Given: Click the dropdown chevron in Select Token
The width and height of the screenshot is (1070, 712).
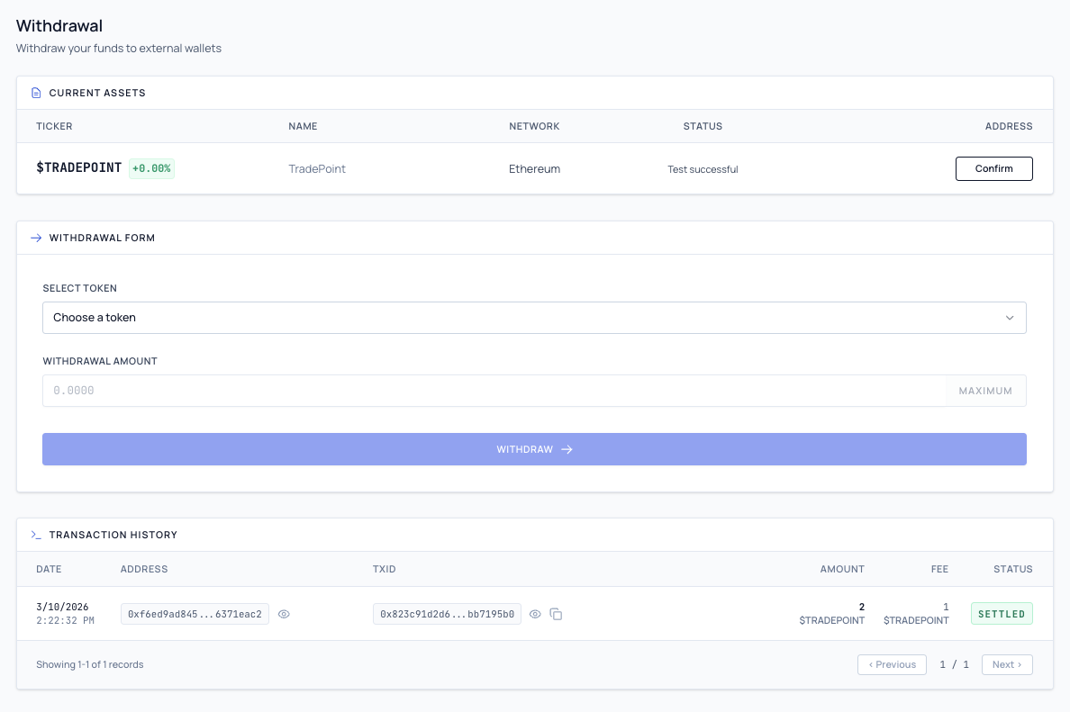Looking at the screenshot, I should [x=1010, y=318].
